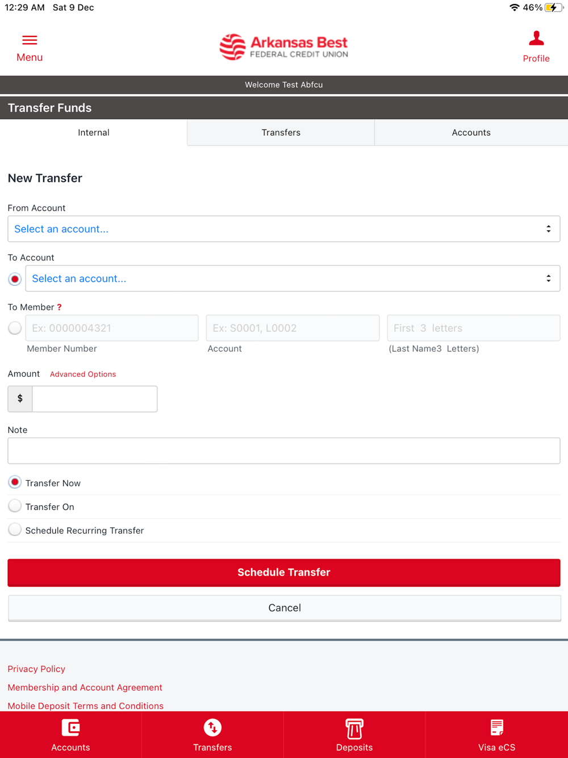Click the Schedule Transfer button
Screen dimensions: 568x758
click(x=284, y=572)
